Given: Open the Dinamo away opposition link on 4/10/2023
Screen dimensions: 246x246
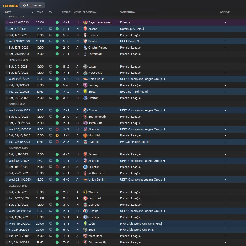Looking at the screenshot, I should click(93, 110).
